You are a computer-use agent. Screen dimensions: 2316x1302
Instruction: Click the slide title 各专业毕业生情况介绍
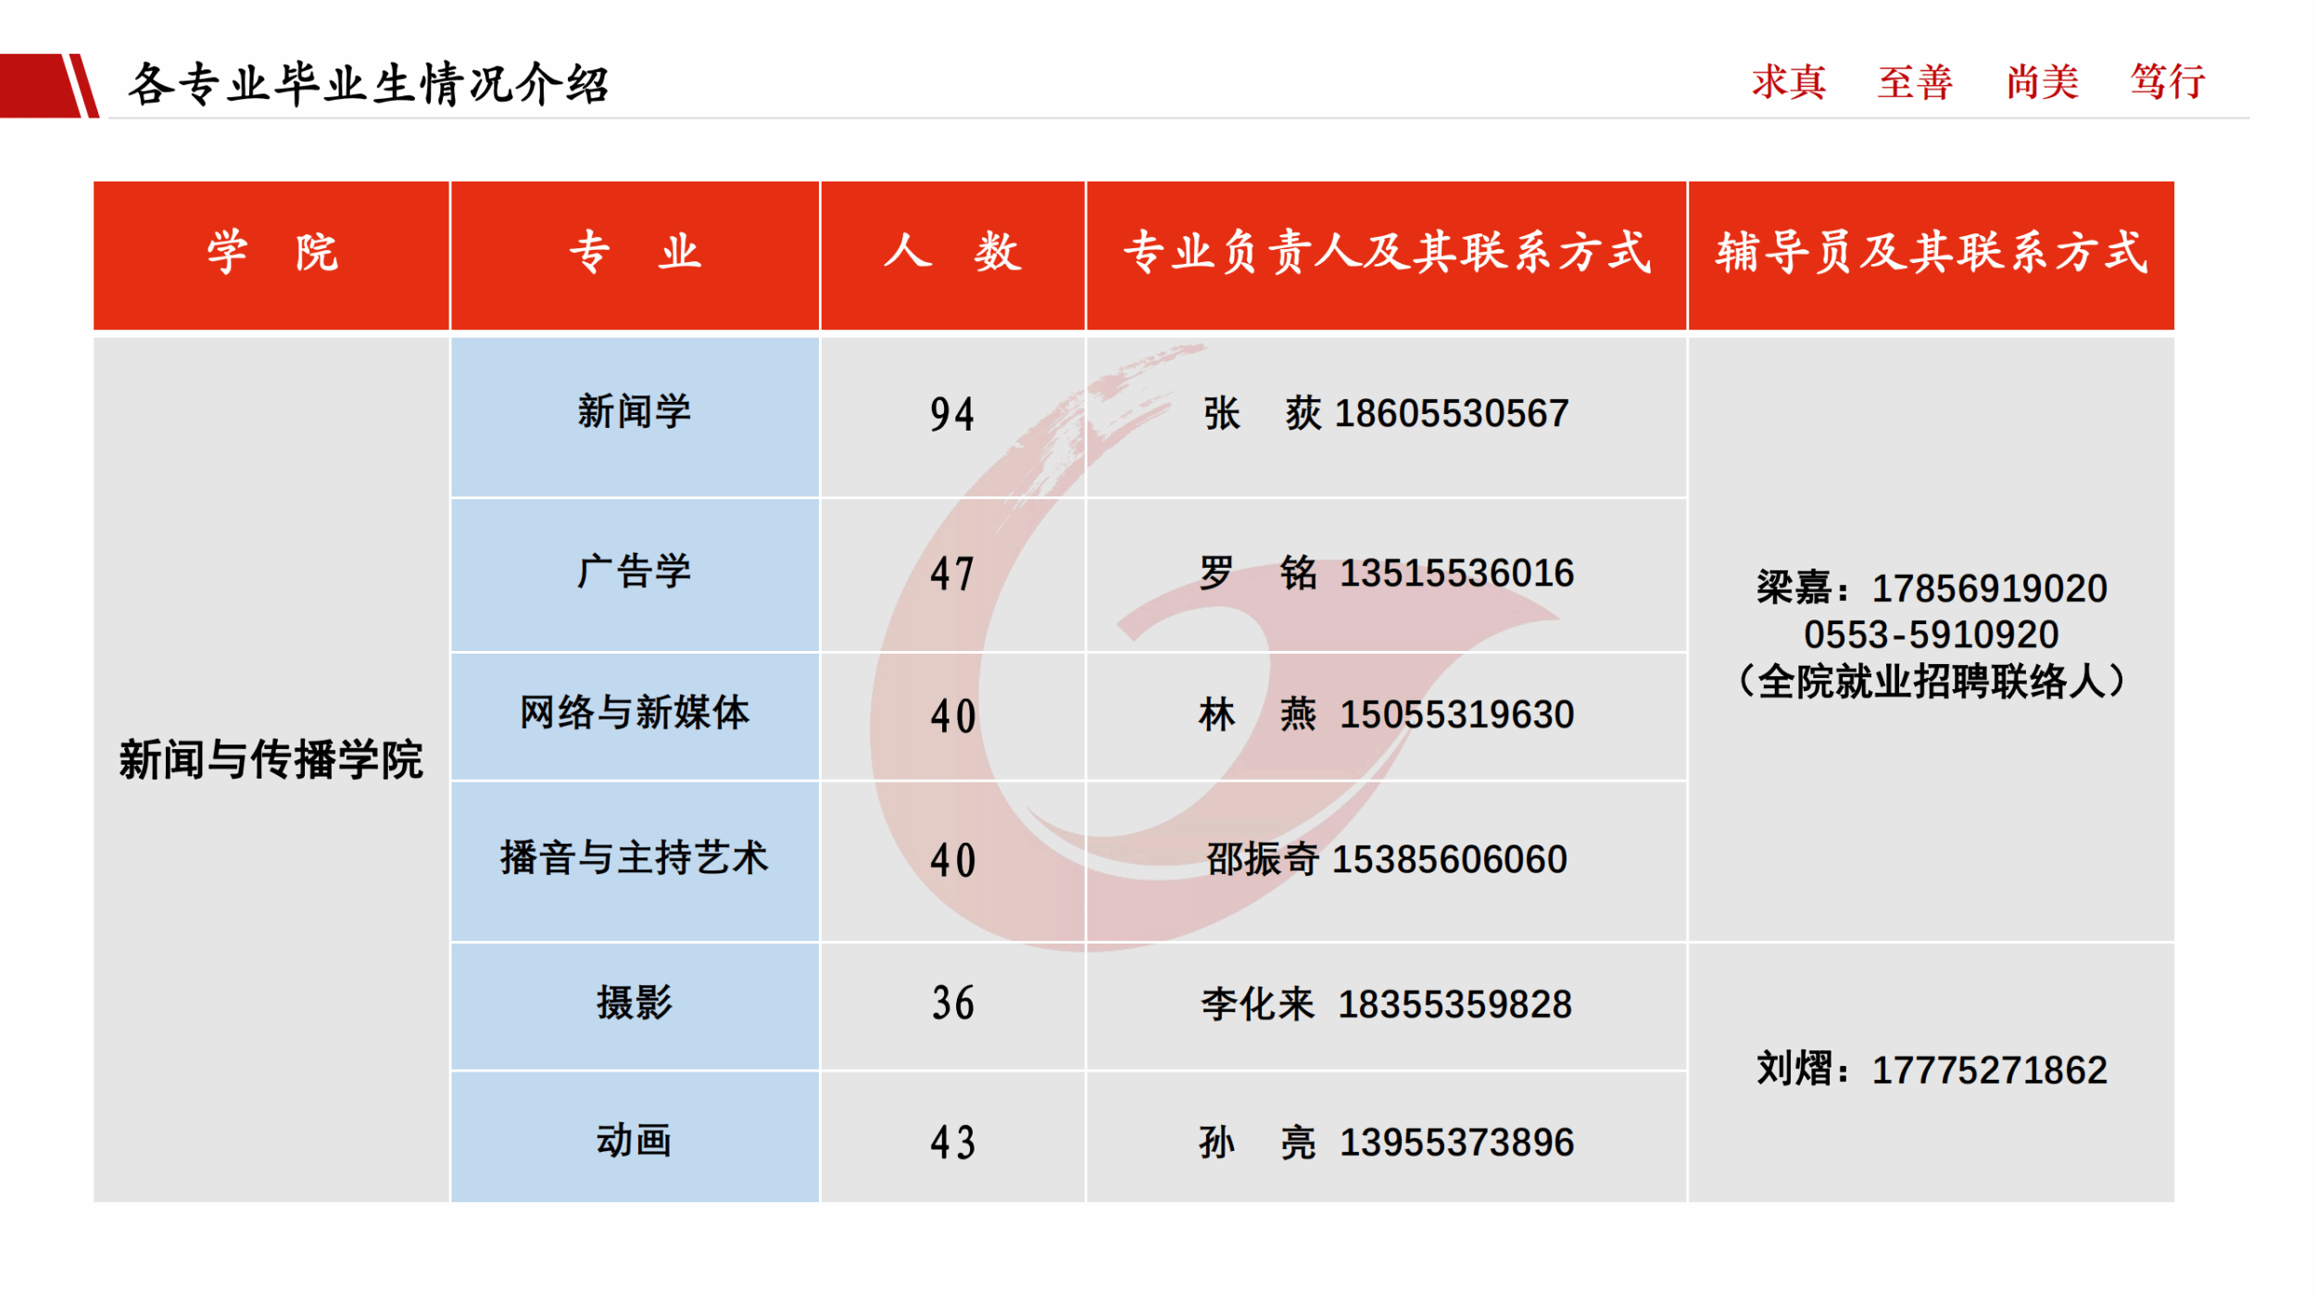(368, 84)
